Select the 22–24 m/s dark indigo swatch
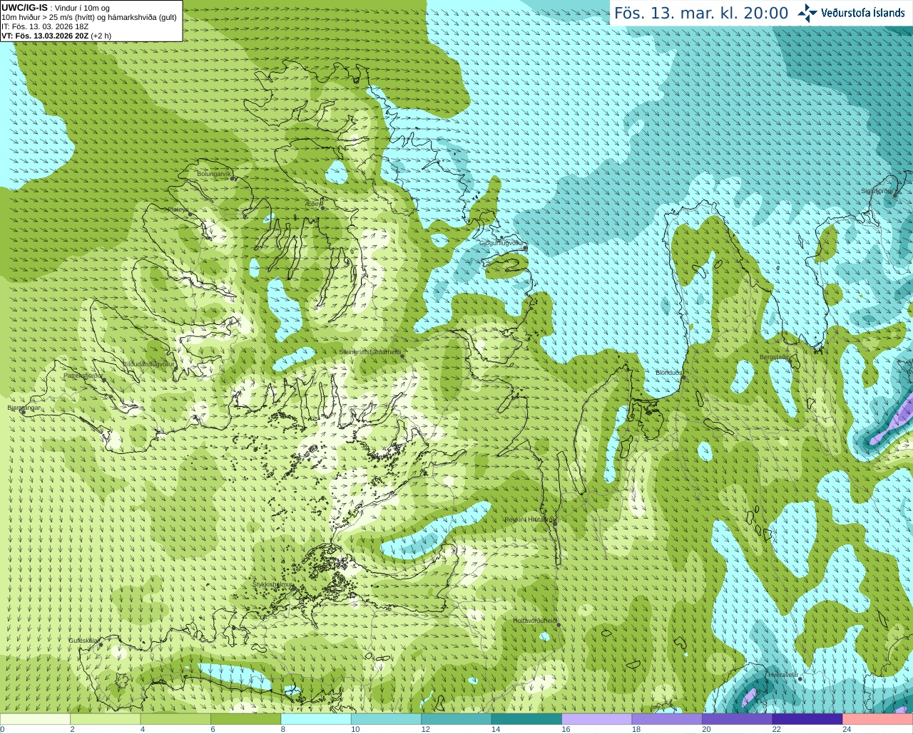 pos(807,719)
